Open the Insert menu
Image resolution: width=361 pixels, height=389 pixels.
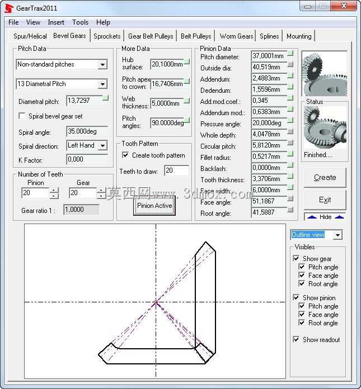pyautogui.click(x=56, y=22)
